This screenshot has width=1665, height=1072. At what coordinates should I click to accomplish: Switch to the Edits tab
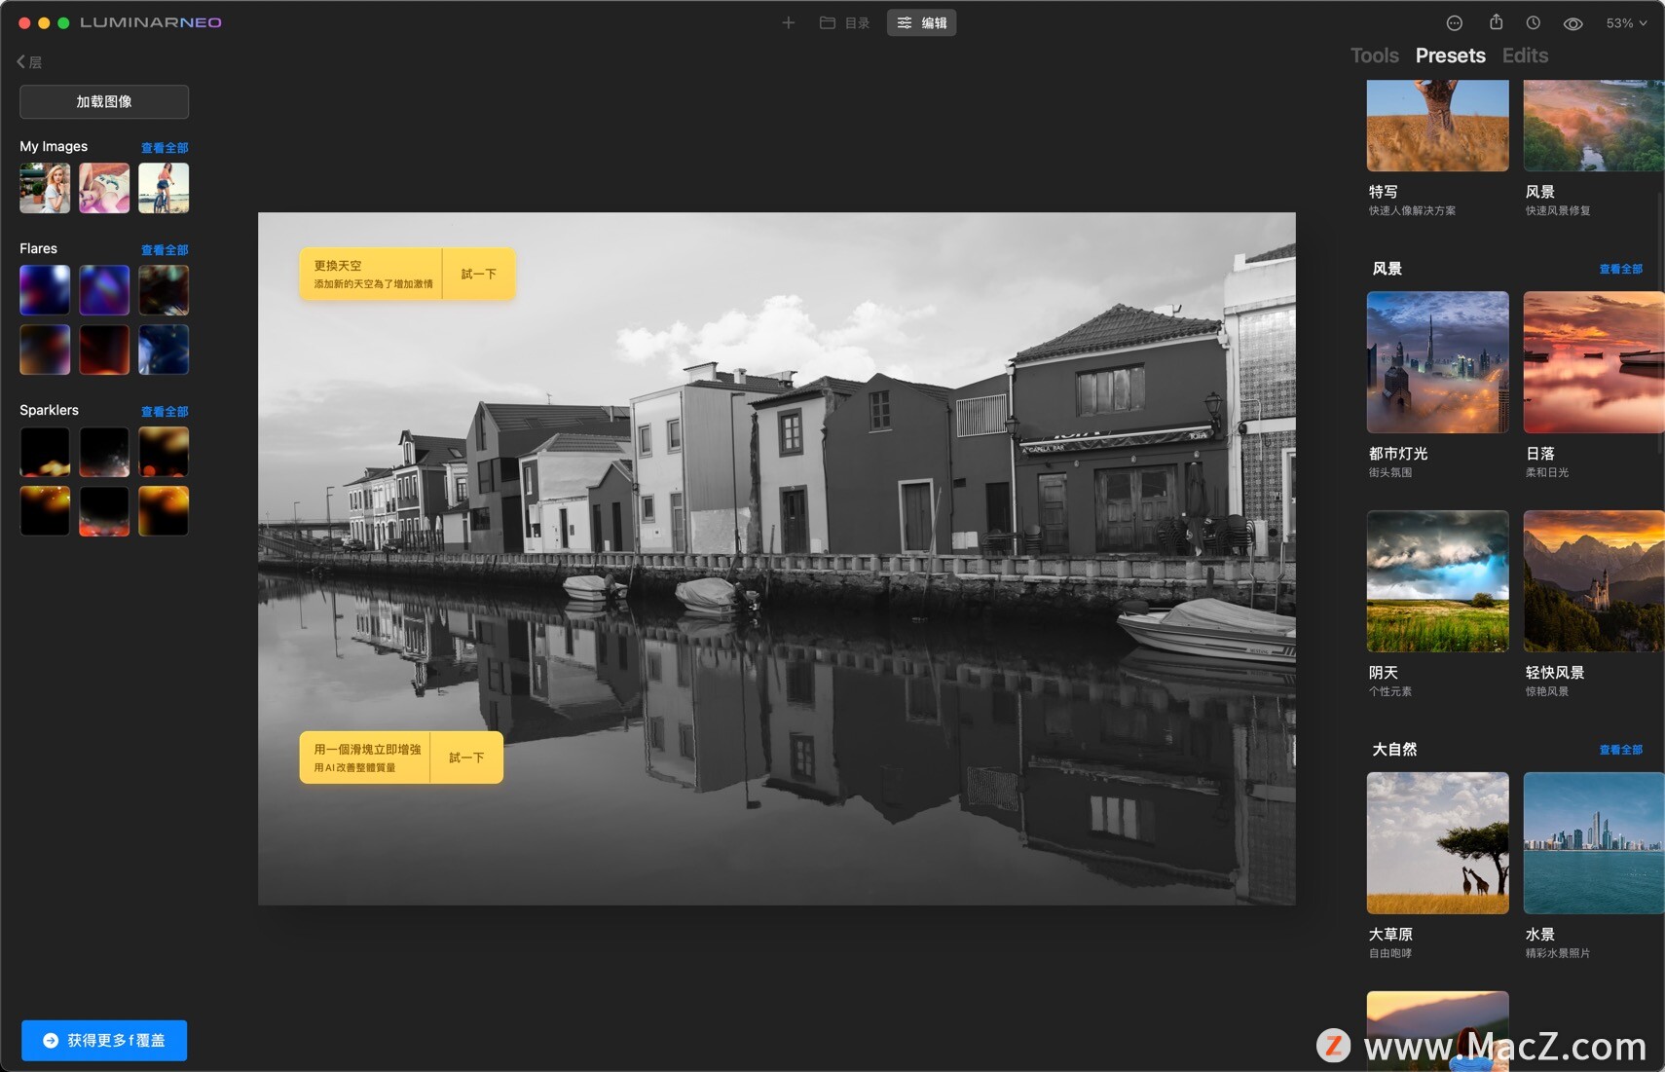1523,55
